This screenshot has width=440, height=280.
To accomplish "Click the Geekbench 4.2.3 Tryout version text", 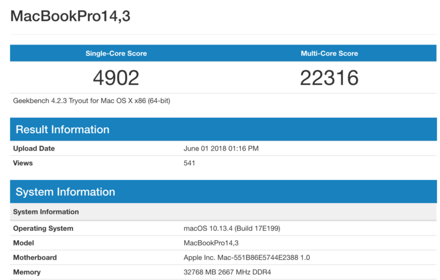I will click(92, 101).
